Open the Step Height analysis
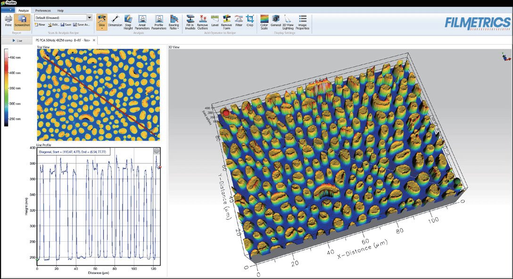 coord(128,22)
